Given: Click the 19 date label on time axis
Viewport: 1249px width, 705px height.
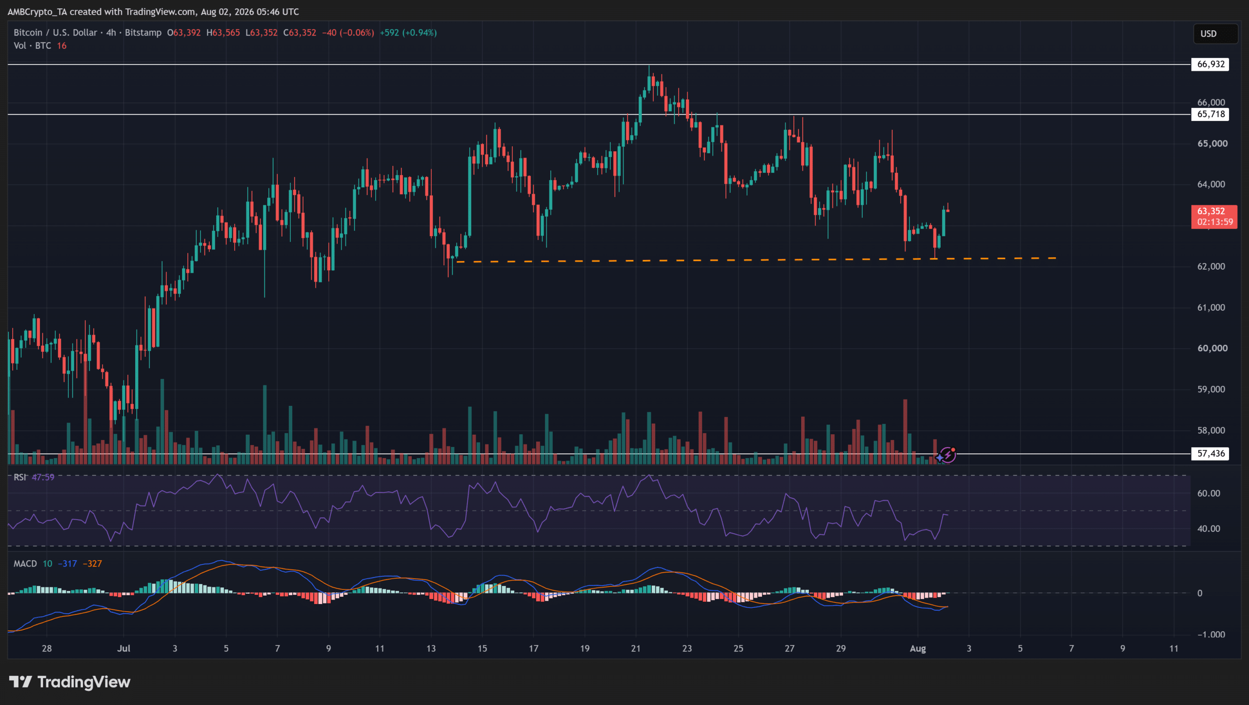Looking at the screenshot, I should pos(584,648).
